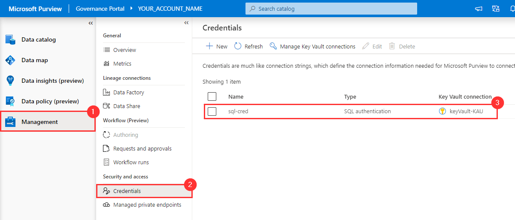This screenshot has width=515, height=220.
Task: Click the Requests and approvals icon
Action: 106,148
